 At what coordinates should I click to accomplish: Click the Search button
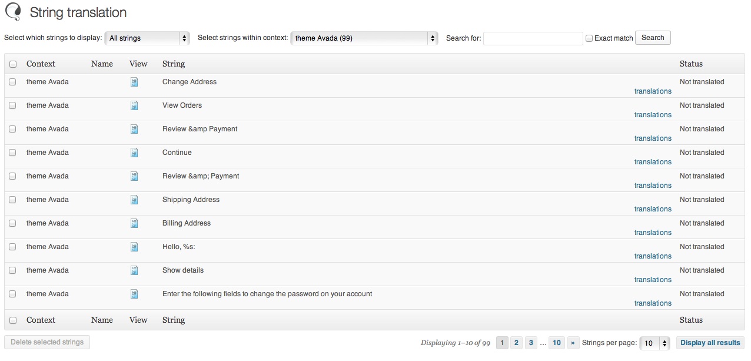click(653, 38)
